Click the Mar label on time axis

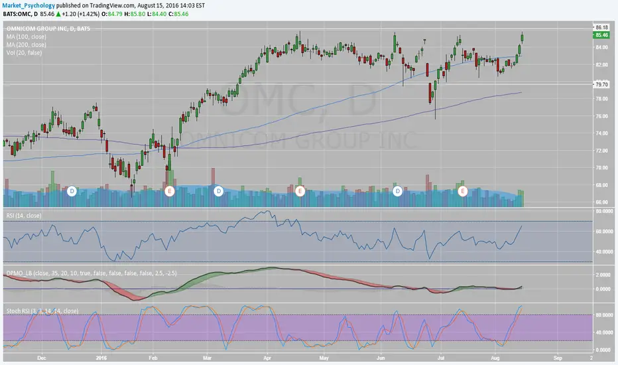coord(207,358)
